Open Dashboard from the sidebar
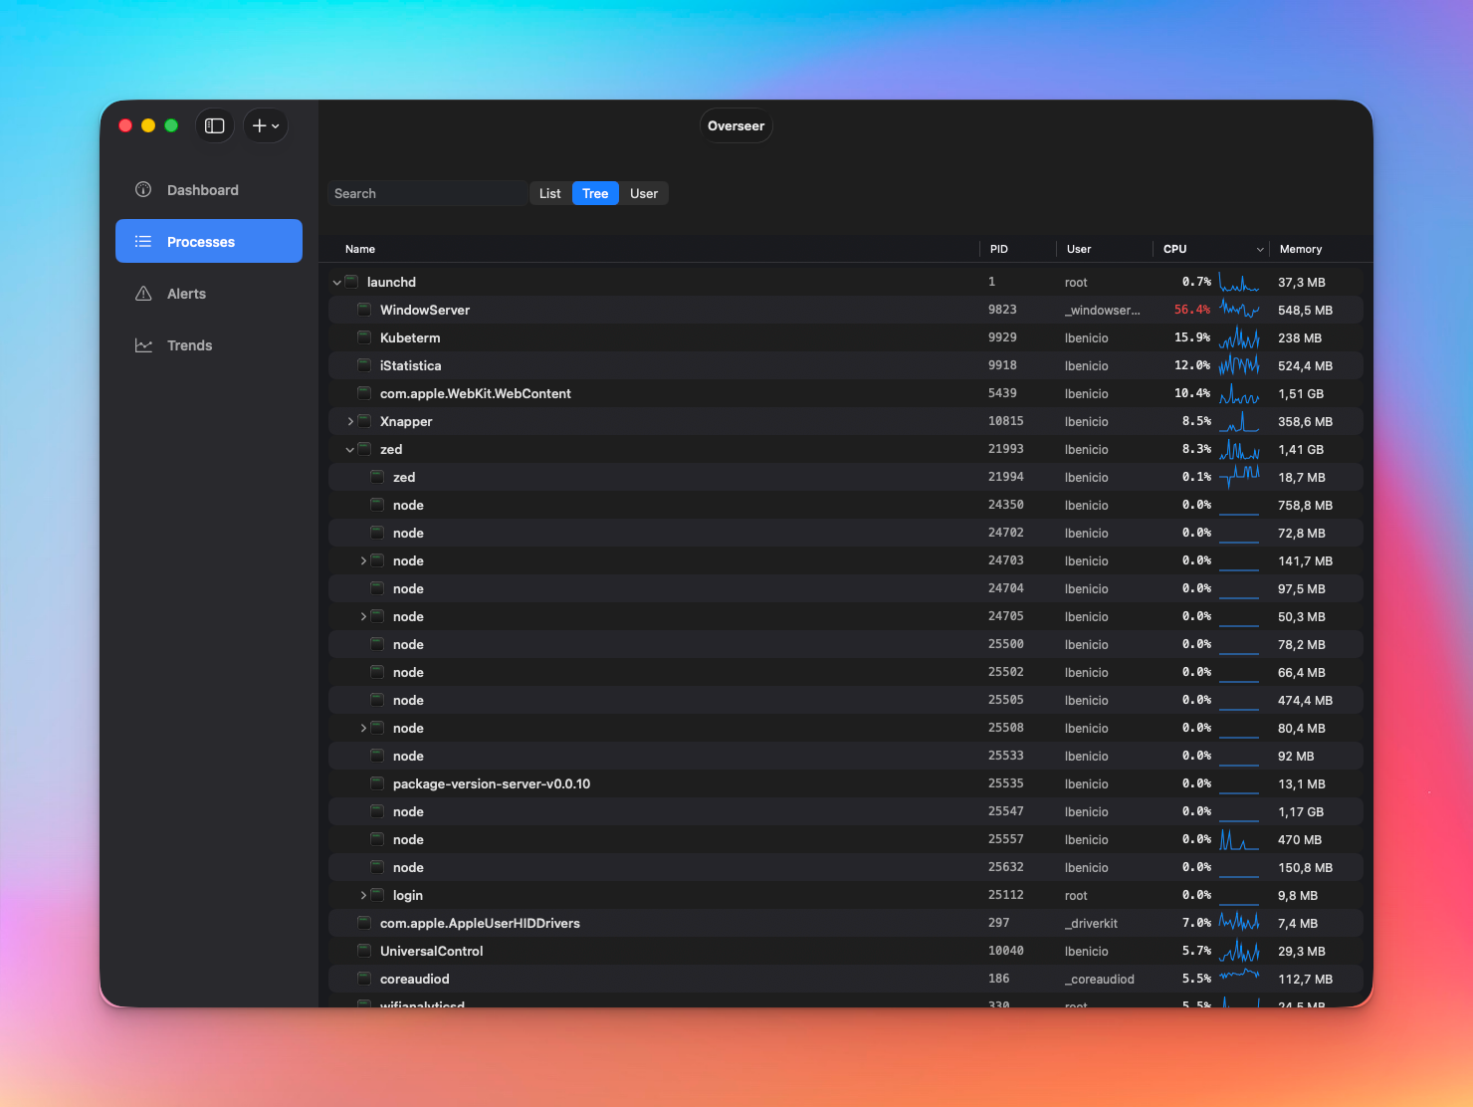This screenshot has width=1473, height=1107. coord(142,189)
